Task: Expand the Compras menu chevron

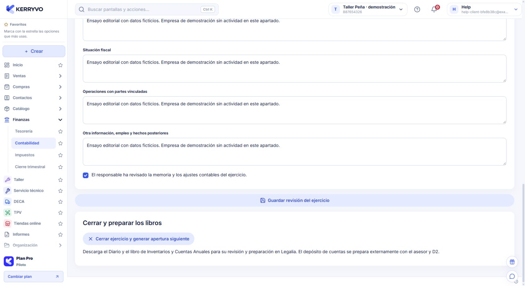Action: point(60,87)
